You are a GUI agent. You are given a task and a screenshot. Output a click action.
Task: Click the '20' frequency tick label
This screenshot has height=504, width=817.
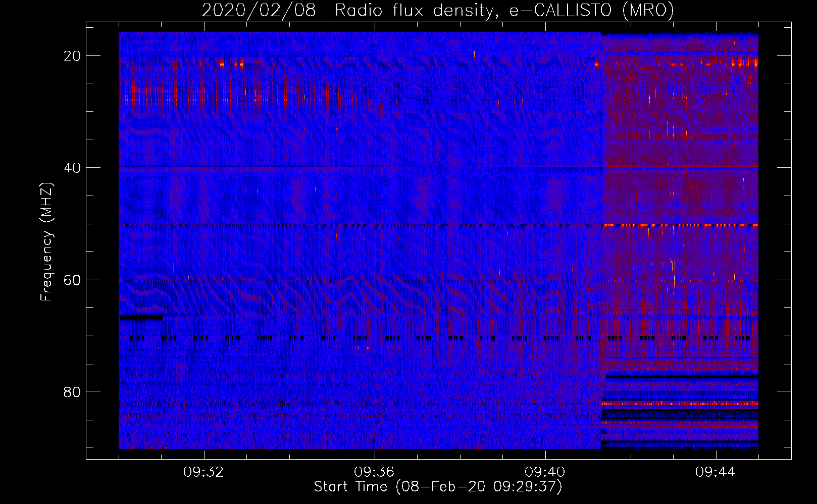pos(72,56)
